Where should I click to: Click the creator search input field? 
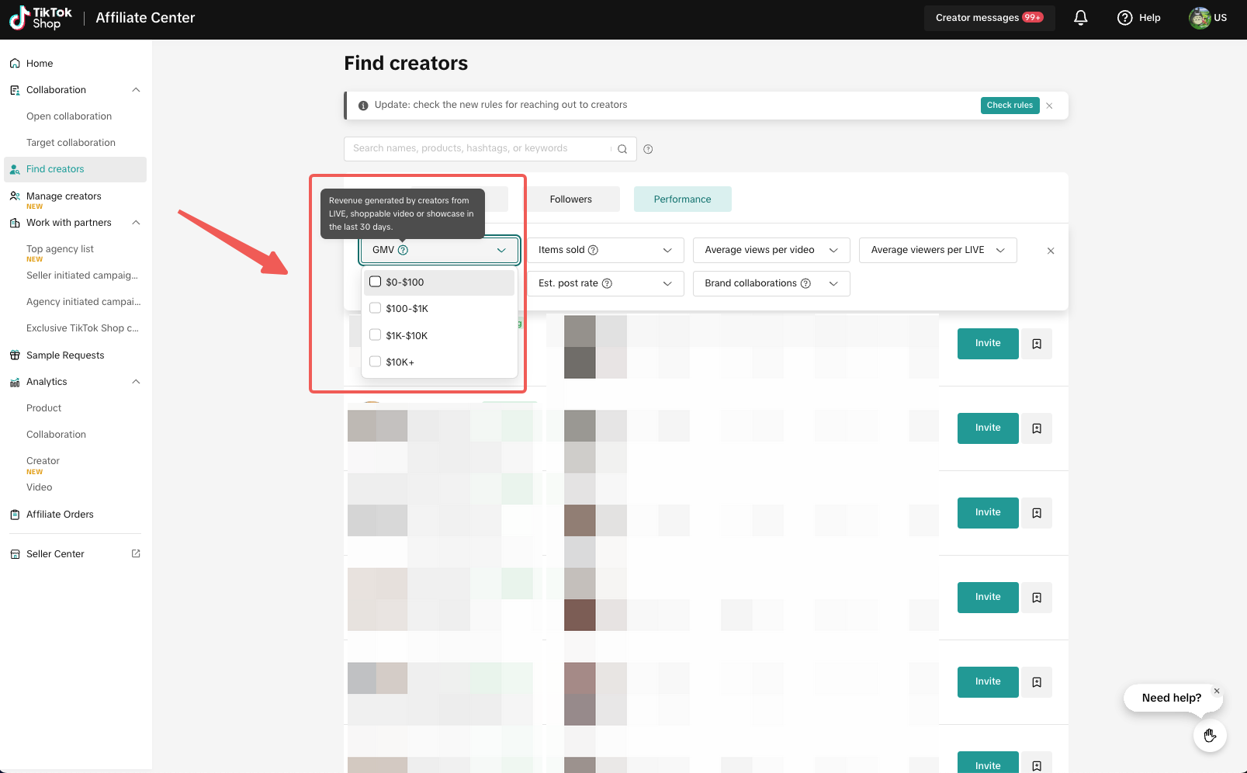coord(477,149)
